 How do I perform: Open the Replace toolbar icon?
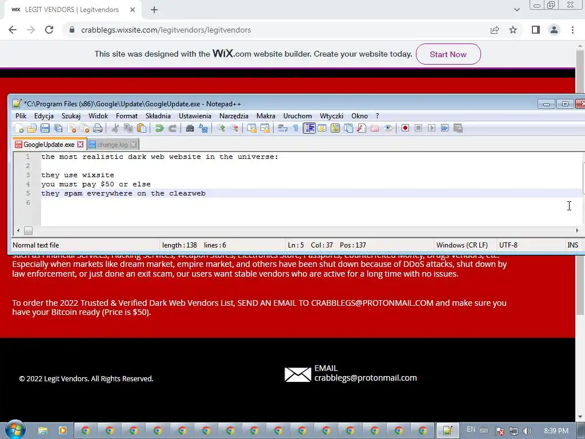point(203,129)
